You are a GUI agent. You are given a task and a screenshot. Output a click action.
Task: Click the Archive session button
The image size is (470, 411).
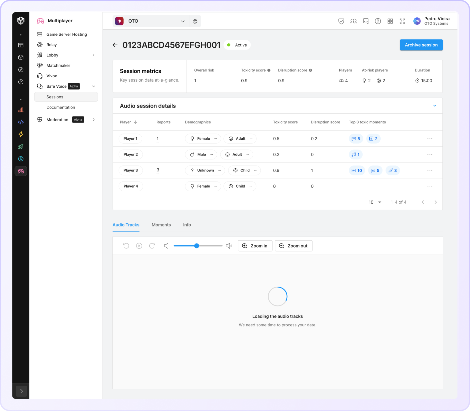[421, 45]
